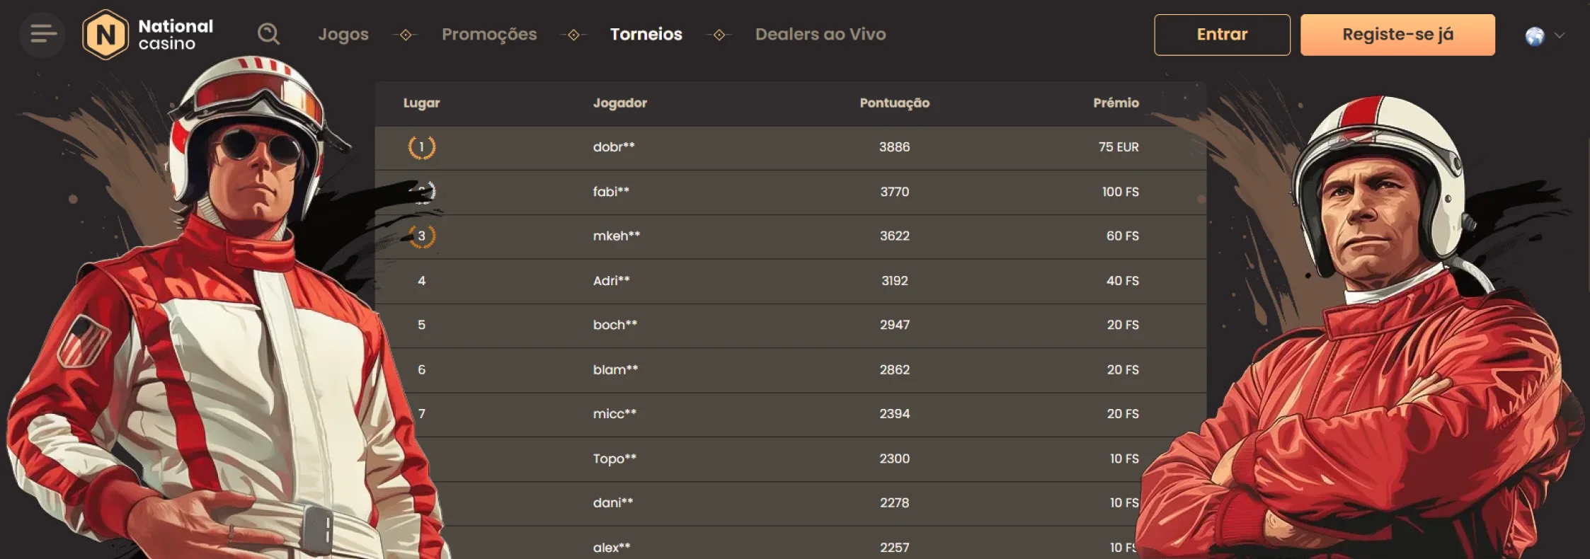Open the Promoções menu item
Viewport: 1590px width, 559px height.
[x=489, y=34]
